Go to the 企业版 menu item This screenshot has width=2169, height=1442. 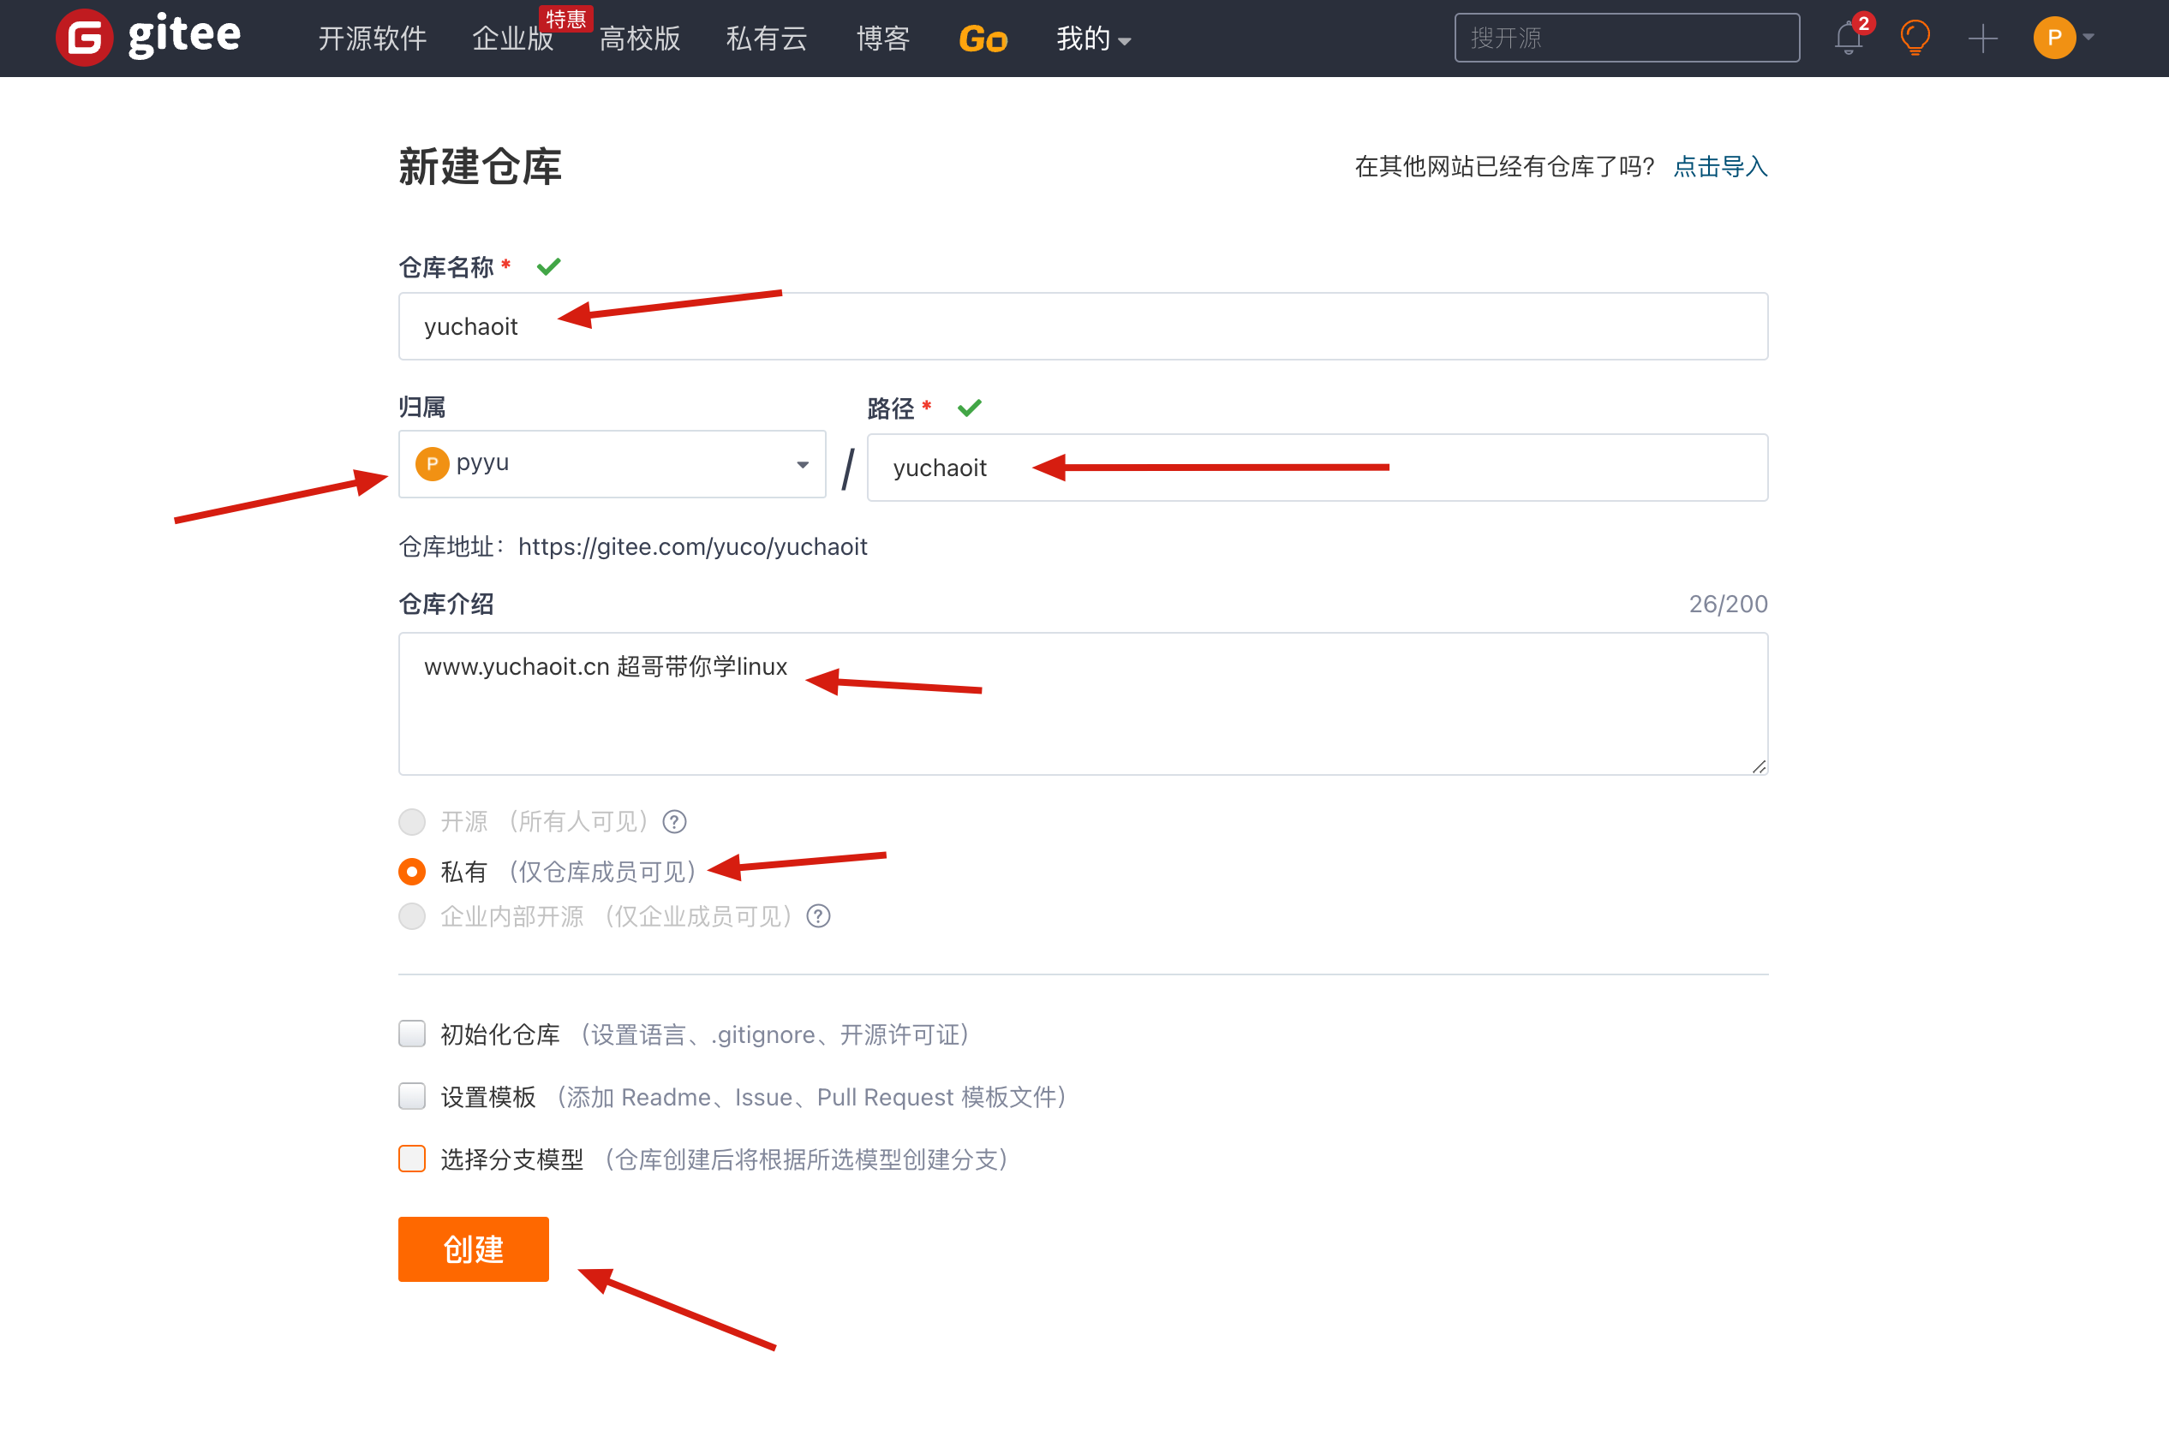pyautogui.click(x=512, y=39)
